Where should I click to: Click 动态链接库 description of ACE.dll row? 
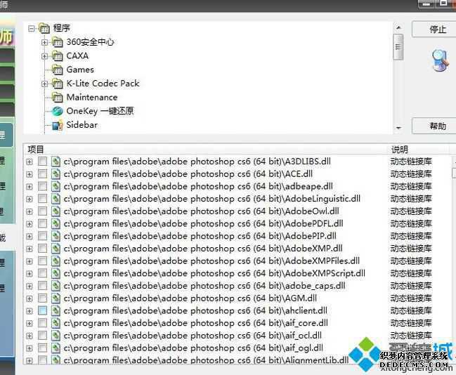pos(411,174)
